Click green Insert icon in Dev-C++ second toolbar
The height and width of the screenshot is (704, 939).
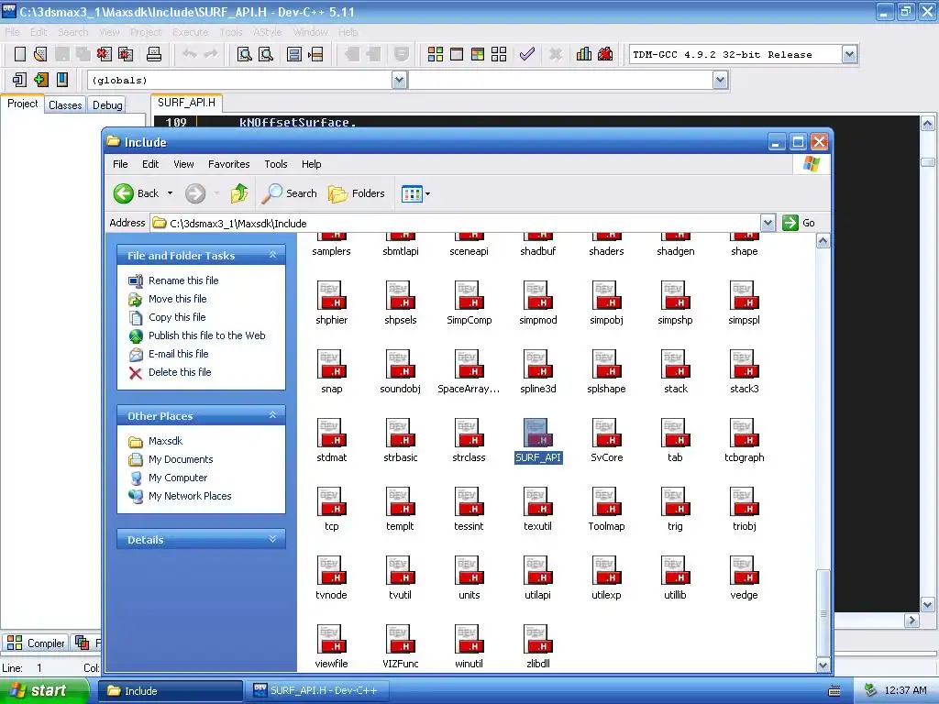tap(40, 80)
